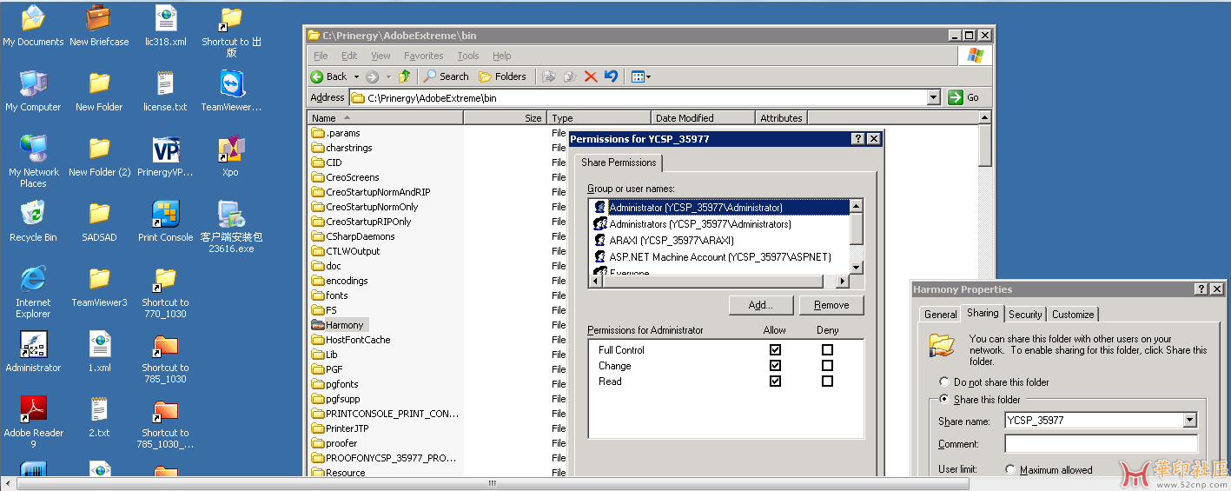This screenshot has width=1231, height=491.
Task: Open the Edit menu
Action: (x=349, y=56)
